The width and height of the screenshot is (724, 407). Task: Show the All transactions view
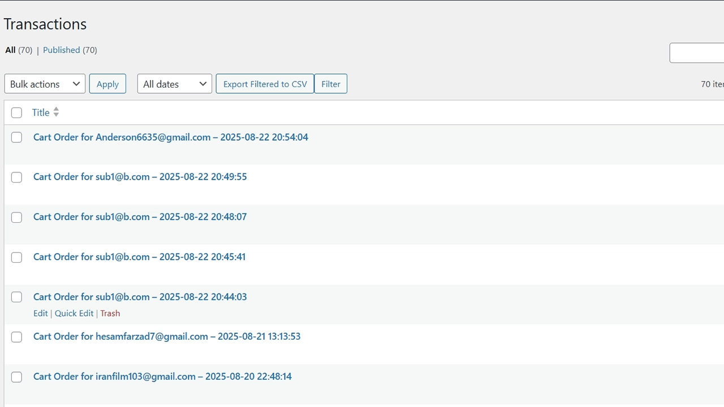click(10, 50)
